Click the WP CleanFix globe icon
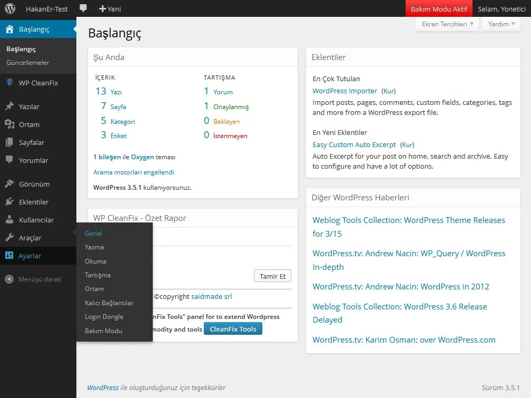This screenshot has width=531, height=398. pyautogui.click(x=9, y=83)
